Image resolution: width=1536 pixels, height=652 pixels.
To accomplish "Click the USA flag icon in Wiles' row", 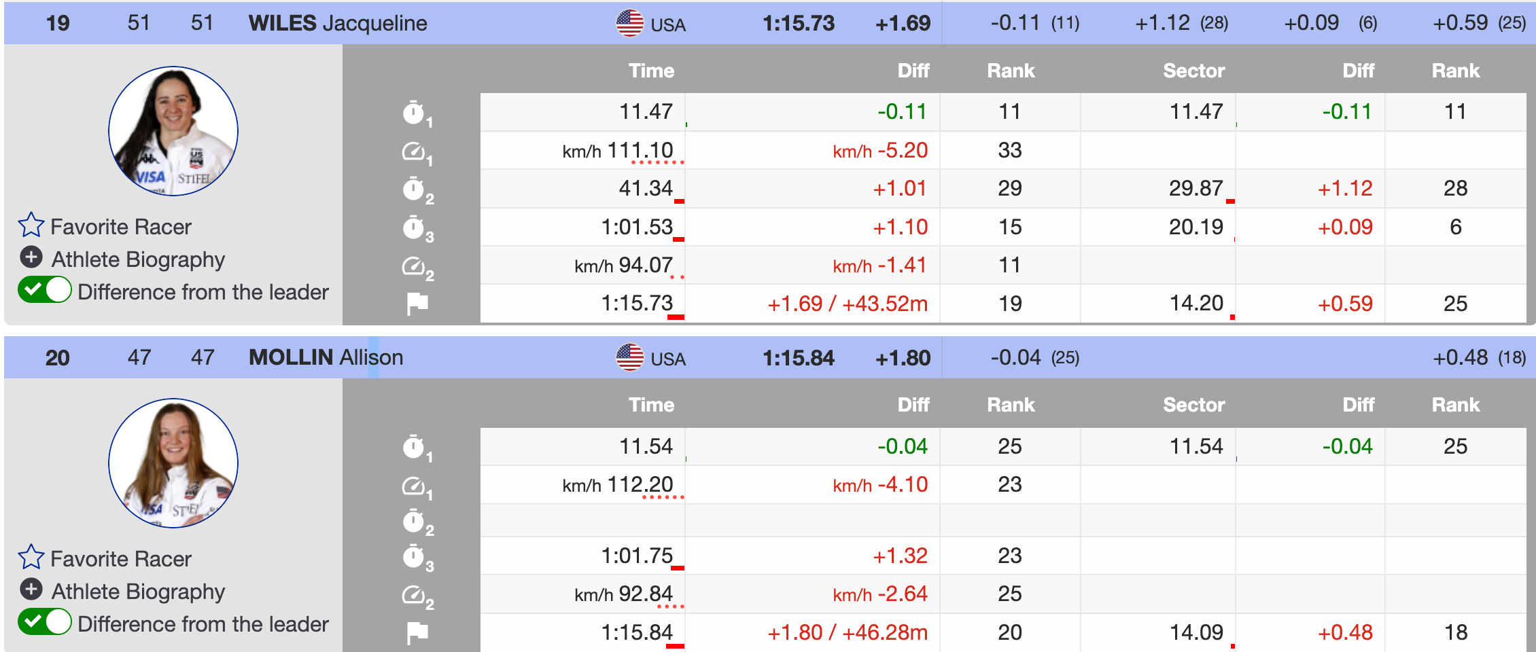I will point(629,23).
